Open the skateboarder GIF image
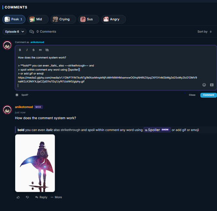This screenshot has width=217, height=211. pos(35,163)
